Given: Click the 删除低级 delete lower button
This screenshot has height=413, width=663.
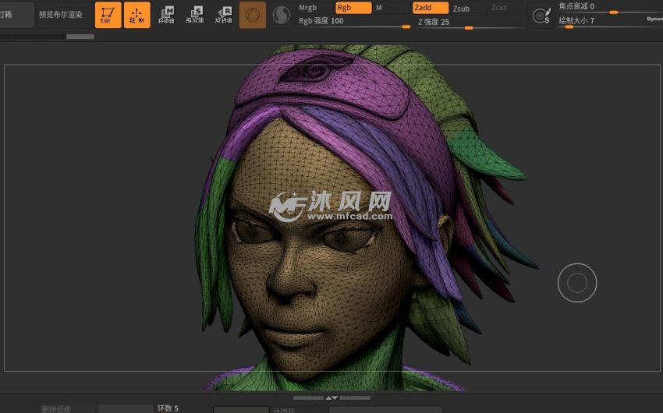Looking at the screenshot, I should (x=56, y=409).
